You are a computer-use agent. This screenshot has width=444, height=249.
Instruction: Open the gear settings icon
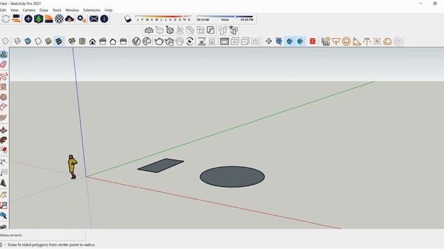[82, 19]
